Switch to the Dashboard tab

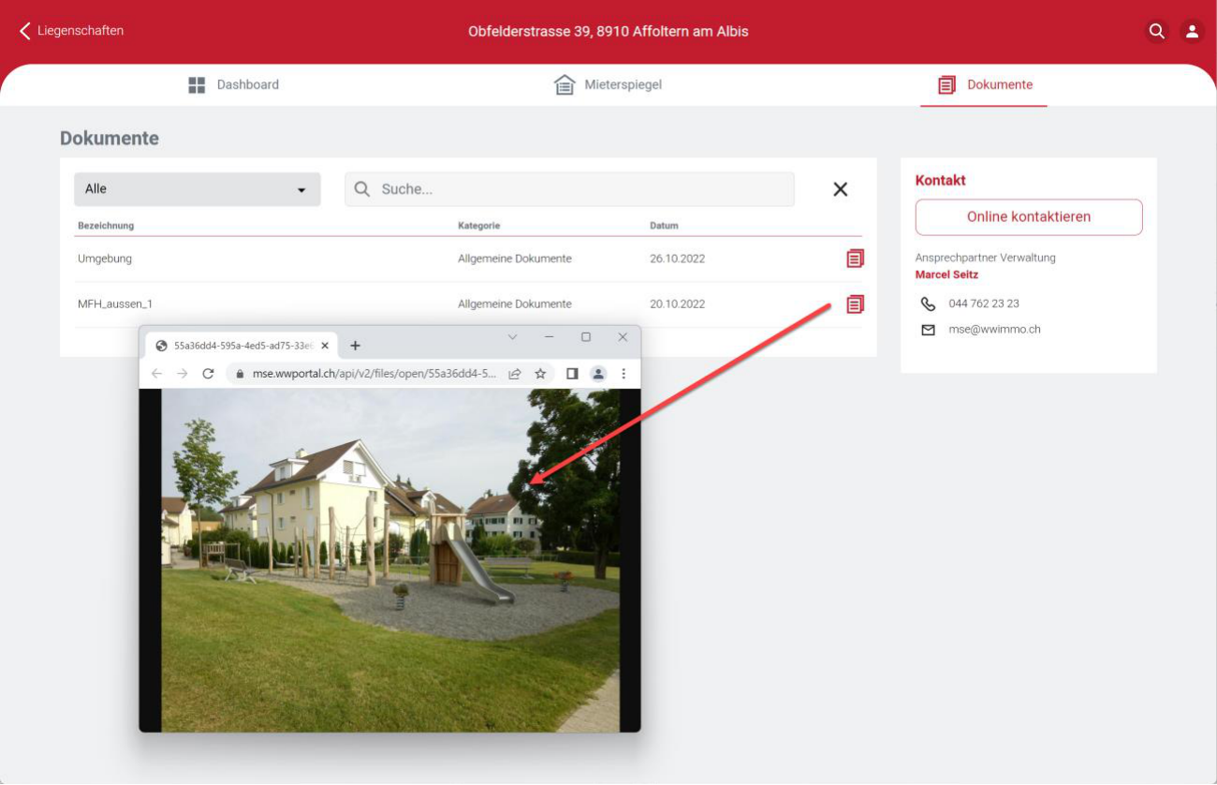pos(234,84)
